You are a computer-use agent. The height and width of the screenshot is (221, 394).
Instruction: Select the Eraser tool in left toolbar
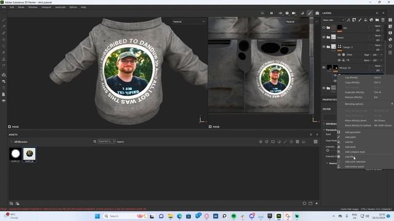[x=4, y=26]
